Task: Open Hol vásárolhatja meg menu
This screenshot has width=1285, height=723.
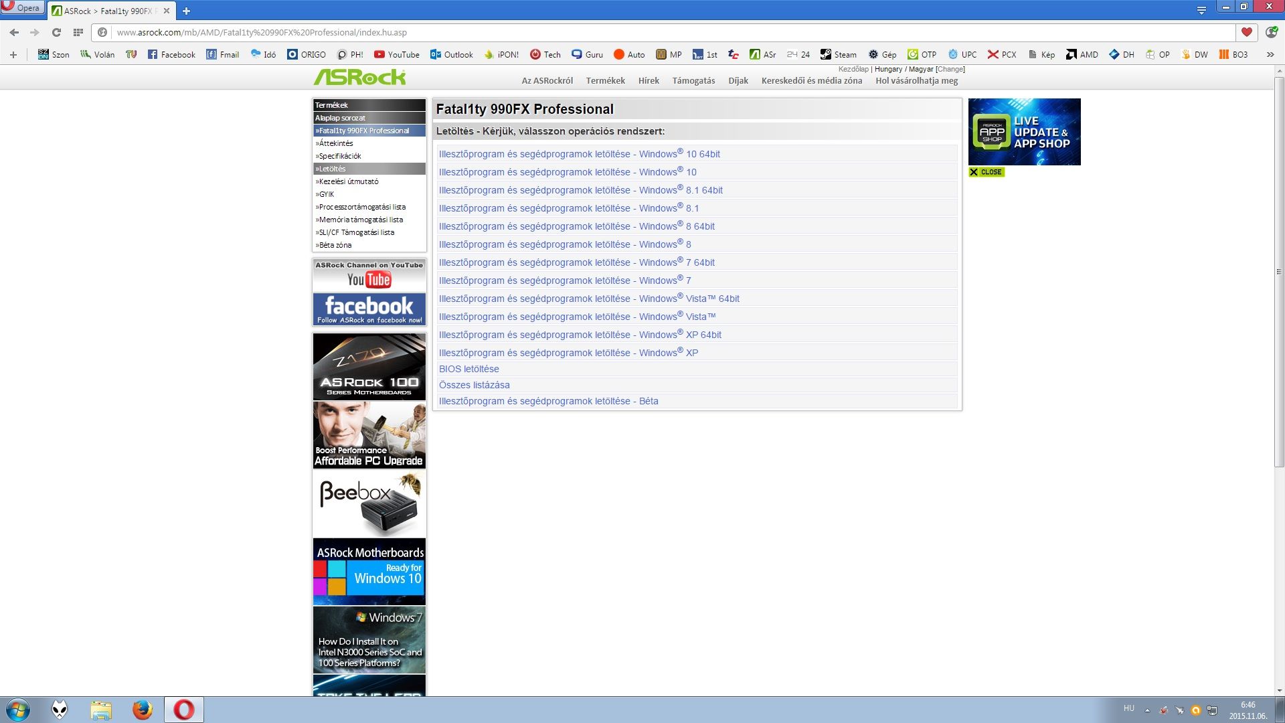Action: coord(916,81)
